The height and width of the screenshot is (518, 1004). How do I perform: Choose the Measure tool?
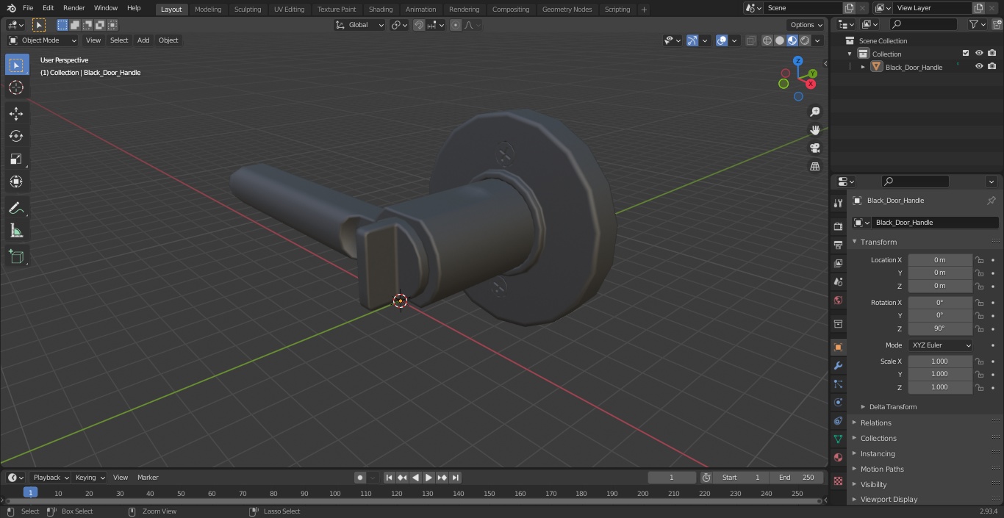[x=16, y=231]
